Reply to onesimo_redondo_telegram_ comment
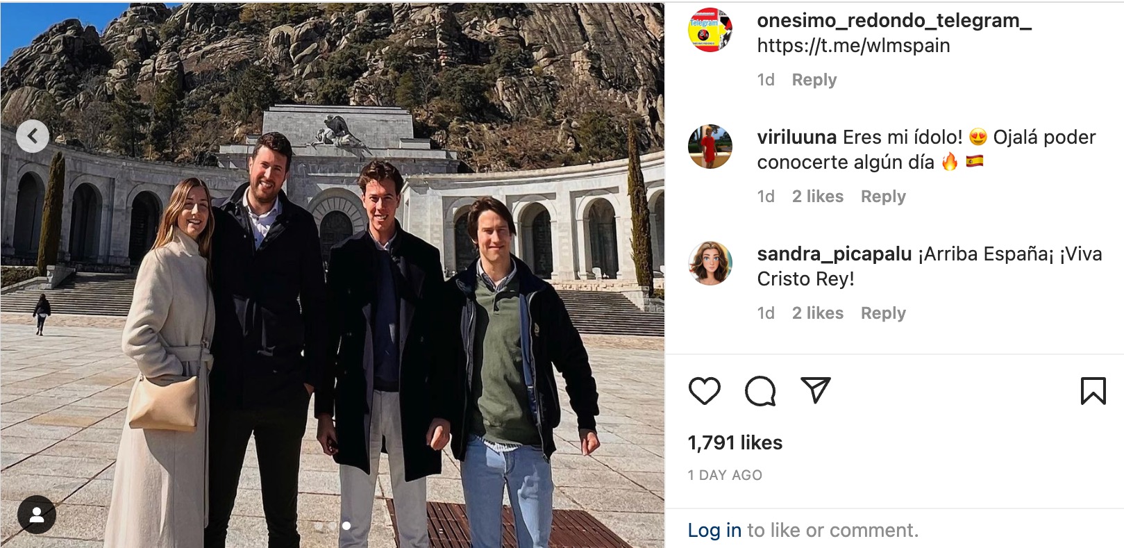Image resolution: width=1124 pixels, height=548 pixels. point(814,80)
